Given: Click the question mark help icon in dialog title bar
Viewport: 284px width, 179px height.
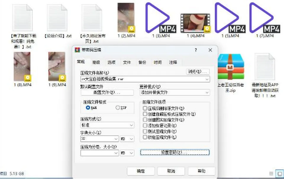Looking at the screenshot, I should pos(196,50).
